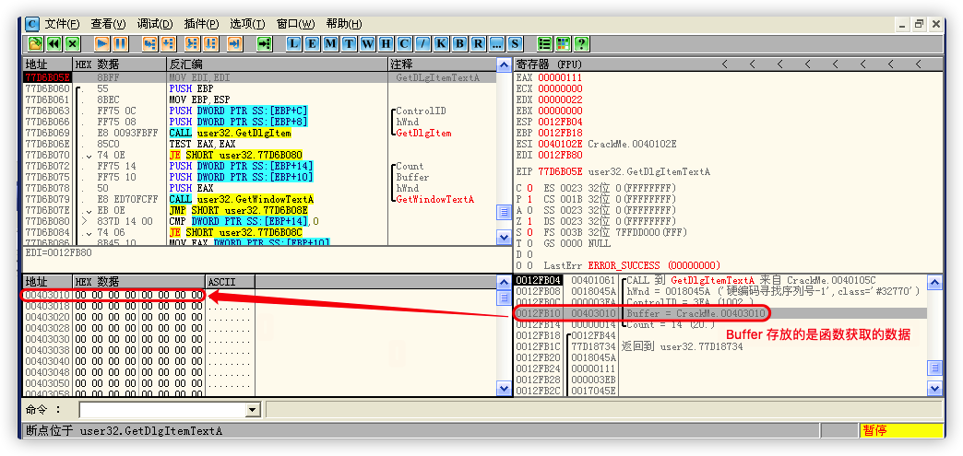Click the Restart program (rewind) icon
Screen dimensions: 963x456
pos(53,43)
